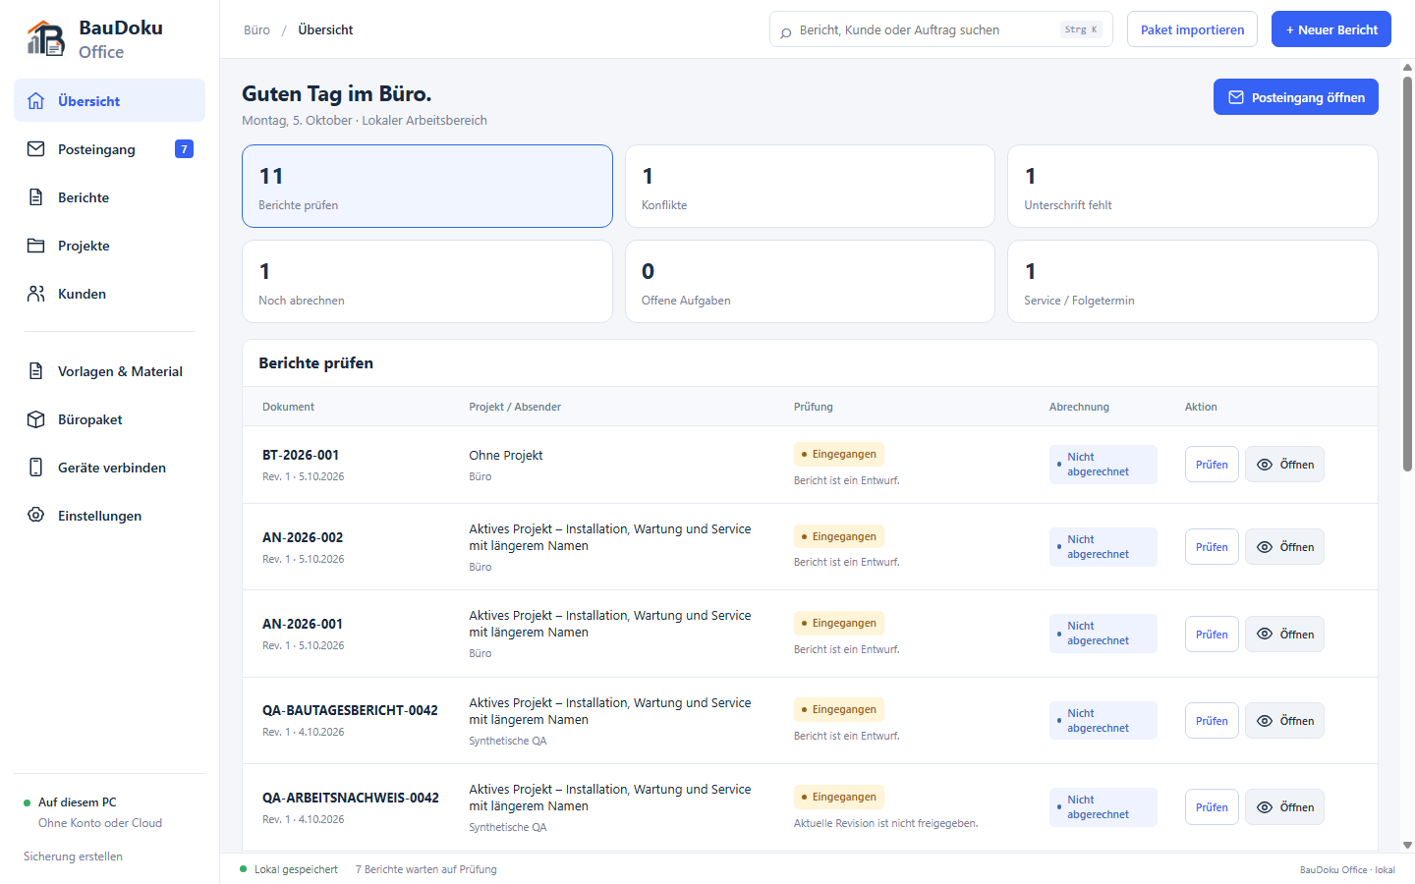1415x884 pixels.
Task: Select the Berichte prüfen summary card
Action: (427, 187)
